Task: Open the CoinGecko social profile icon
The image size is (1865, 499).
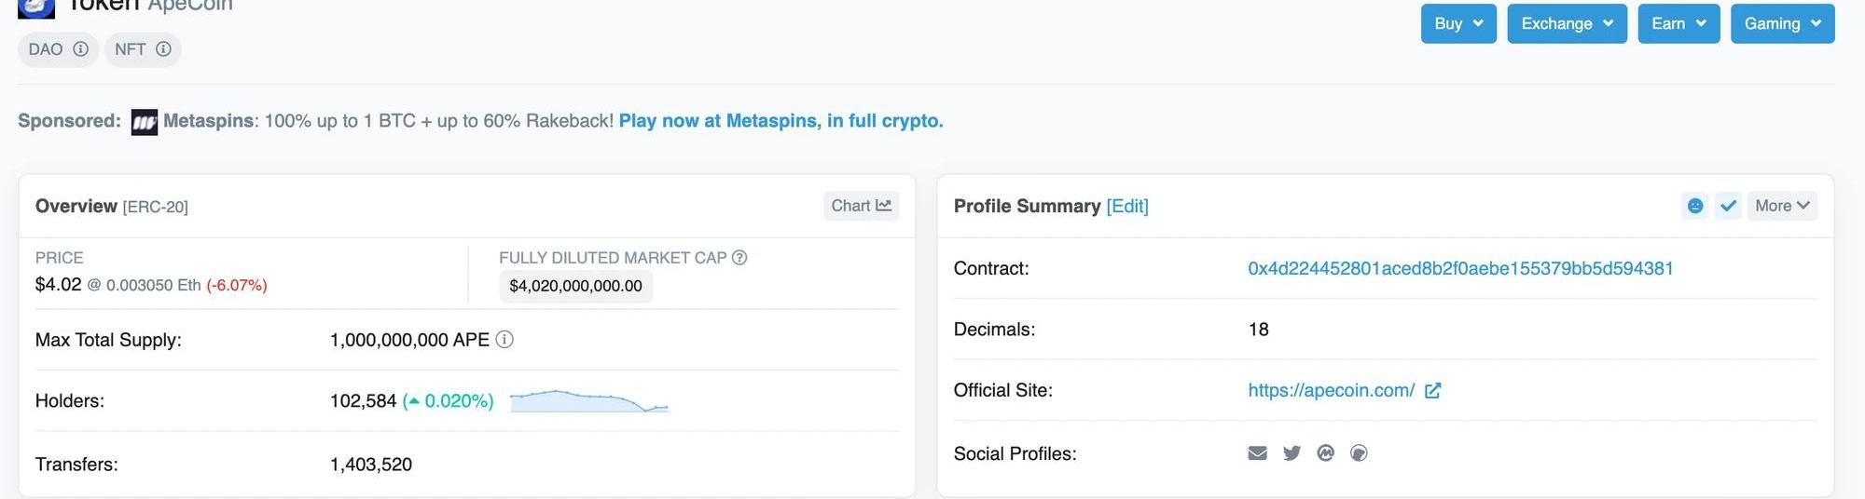Action: [1359, 453]
